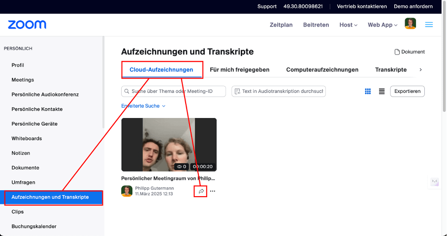The height and width of the screenshot is (236, 447).
Task: Click the AI companion icon at right edge
Action: pos(434,182)
